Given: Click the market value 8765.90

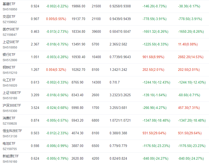Looking at the screenshot, I should (78, 82).
